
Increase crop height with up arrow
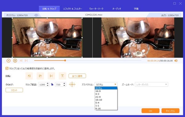[x=64, y=84]
